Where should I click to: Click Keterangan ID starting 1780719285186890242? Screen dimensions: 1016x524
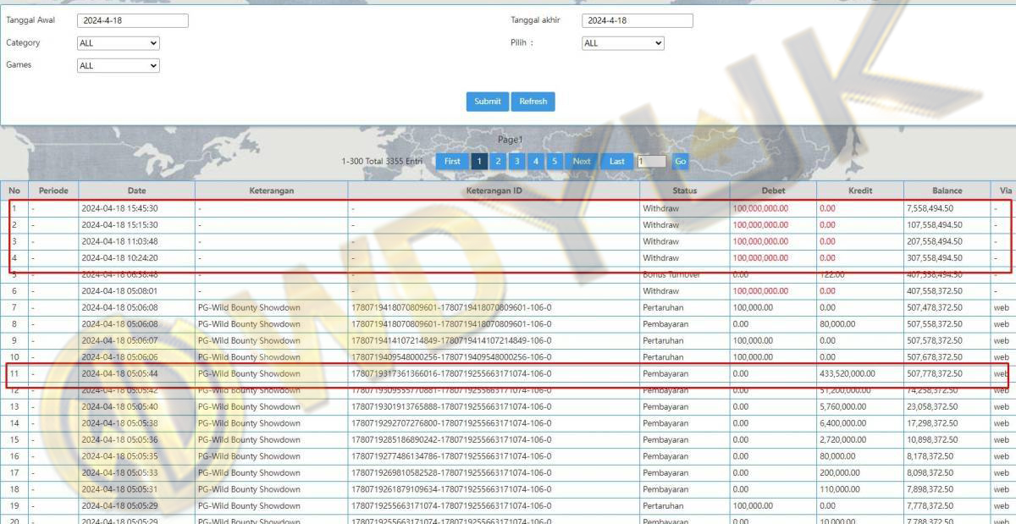coord(451,439)
